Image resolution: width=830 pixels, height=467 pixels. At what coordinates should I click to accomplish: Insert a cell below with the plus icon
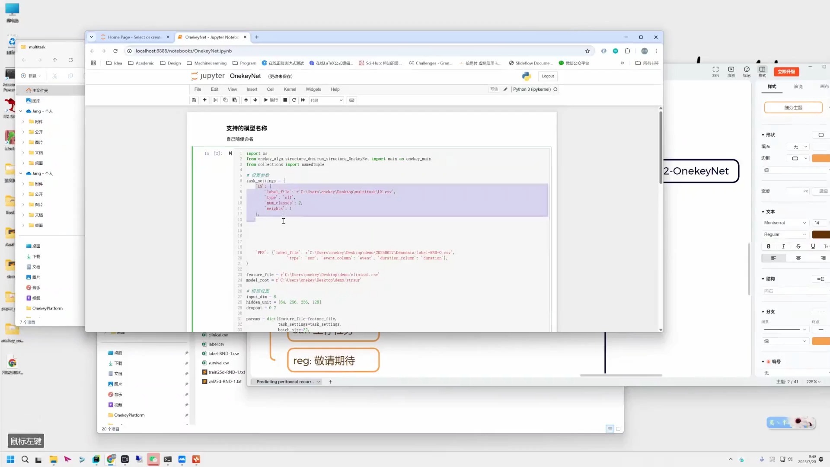tap(204, 100)
